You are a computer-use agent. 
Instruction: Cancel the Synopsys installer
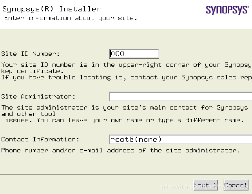coord(236,185)
